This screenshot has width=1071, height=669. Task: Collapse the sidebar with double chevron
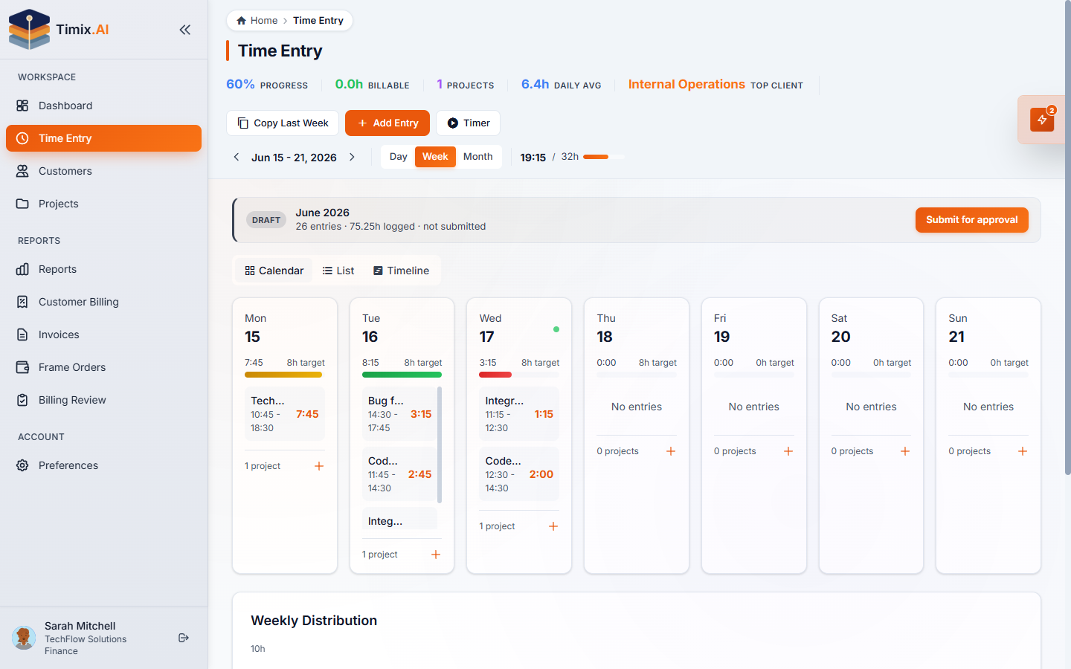pyautogui.click(x=184, y=30)
